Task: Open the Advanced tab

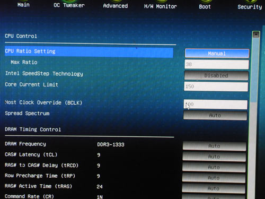Action: point(116,6)
